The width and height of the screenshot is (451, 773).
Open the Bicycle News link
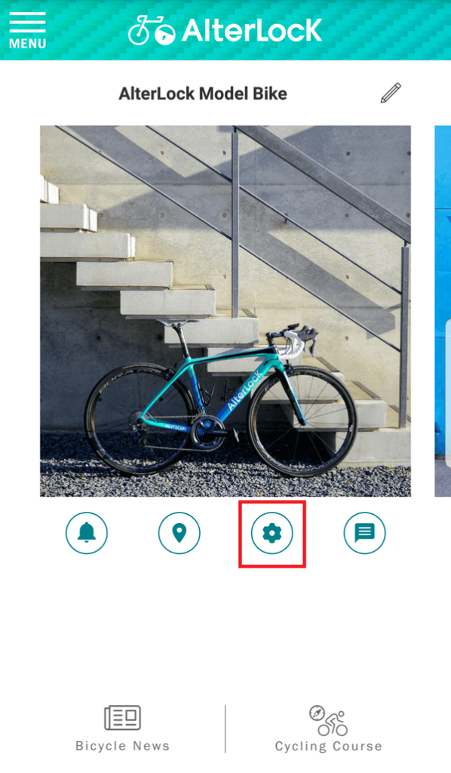[123, 746]
